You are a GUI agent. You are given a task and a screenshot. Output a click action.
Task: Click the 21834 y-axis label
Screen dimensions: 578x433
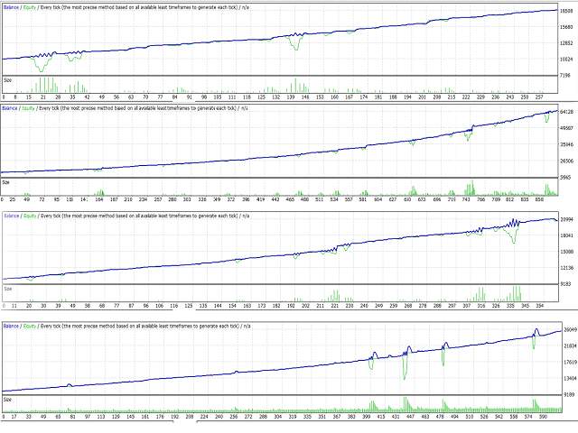pyautogui.click(x=570, y=346)
